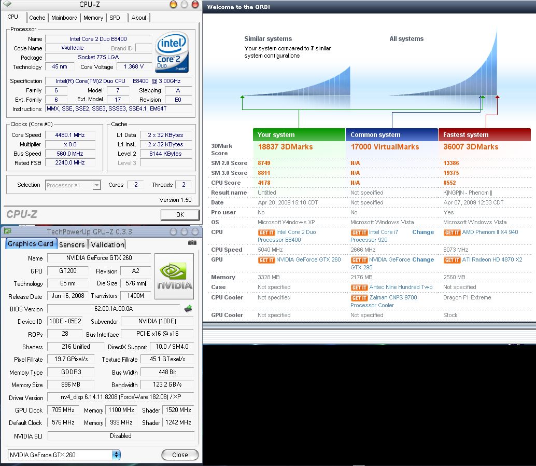This screenshot has width=536, height=466.
Task: Click the BIOS save chip icon
Action: pos(188,309)
